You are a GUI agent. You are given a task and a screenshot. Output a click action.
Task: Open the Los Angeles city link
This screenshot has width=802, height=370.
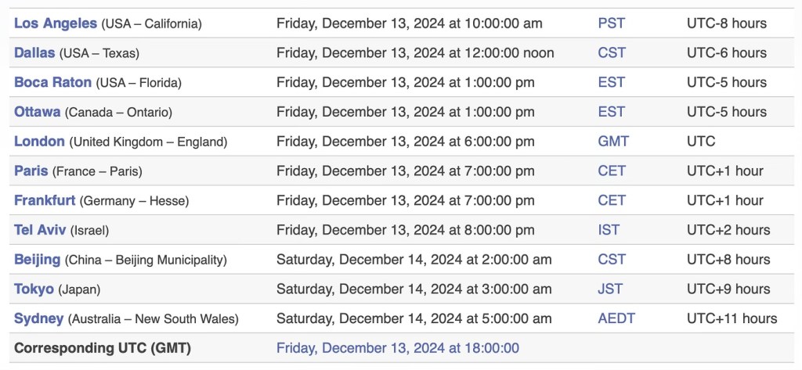pyautogui.click(x=56, y=23)
